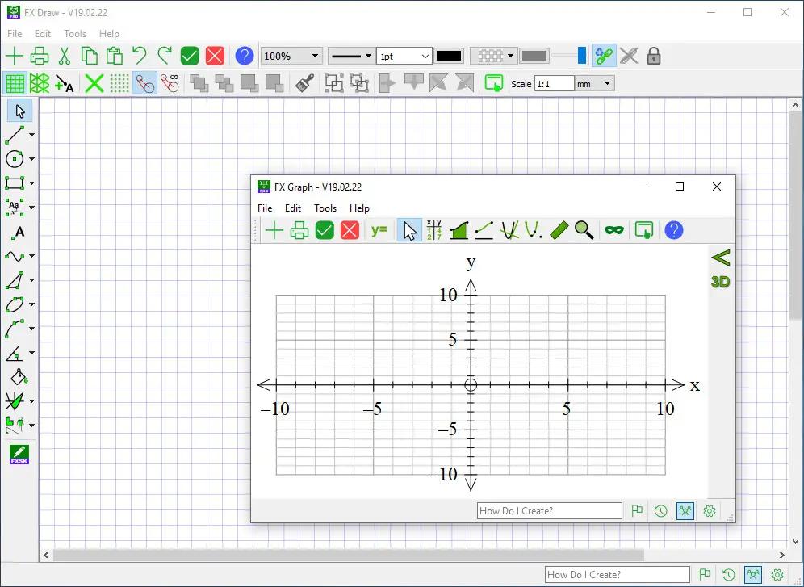Click the How Do I Create field in FX Graph
The width and height of the screenshot is (804, 587).
549,510
